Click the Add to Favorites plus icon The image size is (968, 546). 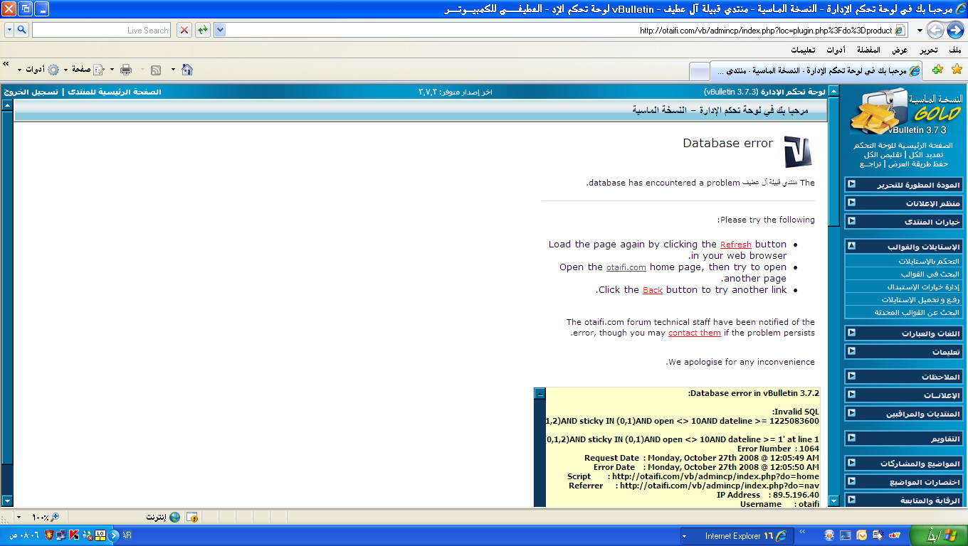coord(937,69)
